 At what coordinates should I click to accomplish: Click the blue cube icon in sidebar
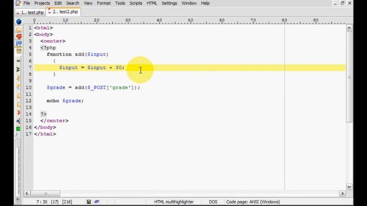(x=19, y=22)
